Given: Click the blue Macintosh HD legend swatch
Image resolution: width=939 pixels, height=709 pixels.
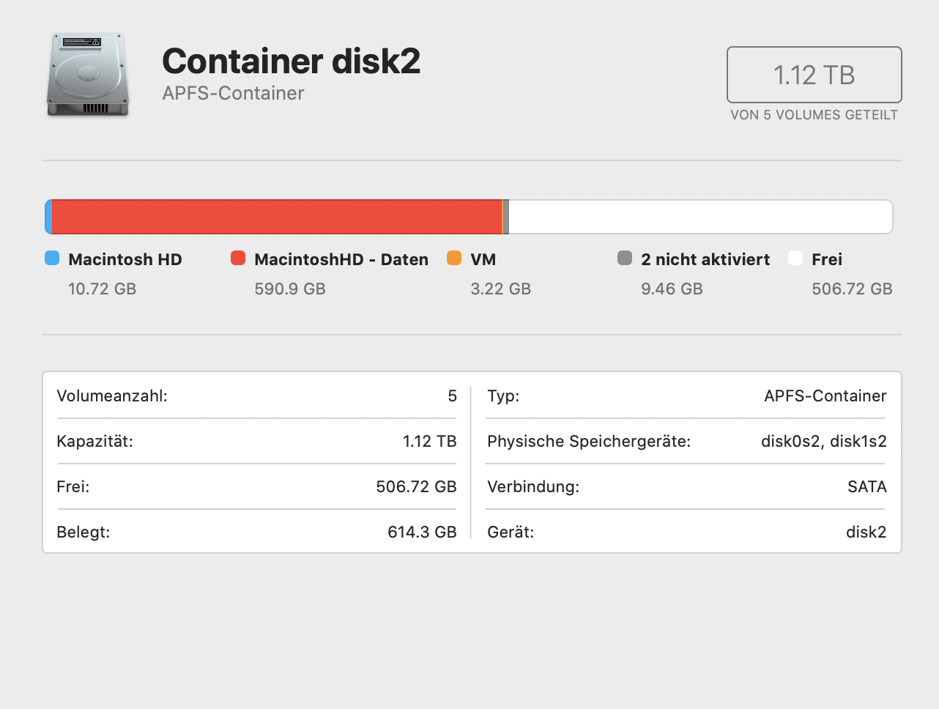Looking at the screenshot, I should point(52,258).
